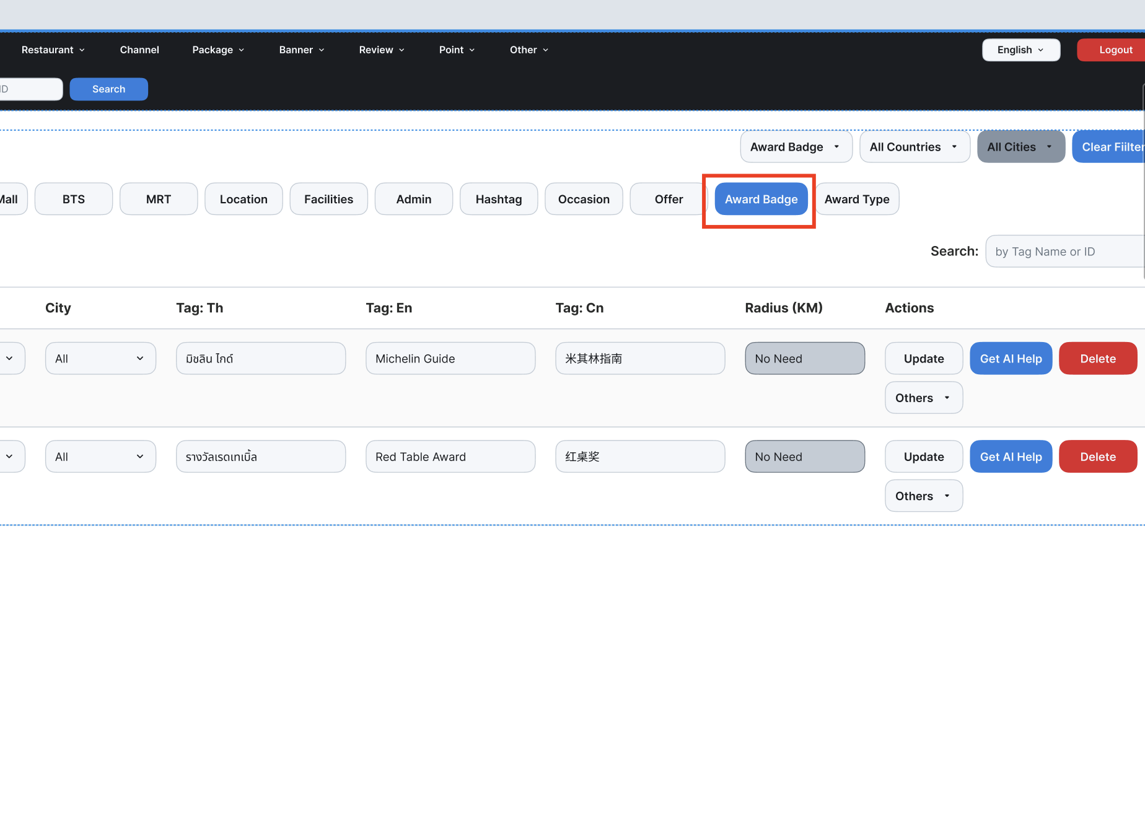The image size is (1145, 839).
Task: Open the English language selector
Action: click(1020, 50)
